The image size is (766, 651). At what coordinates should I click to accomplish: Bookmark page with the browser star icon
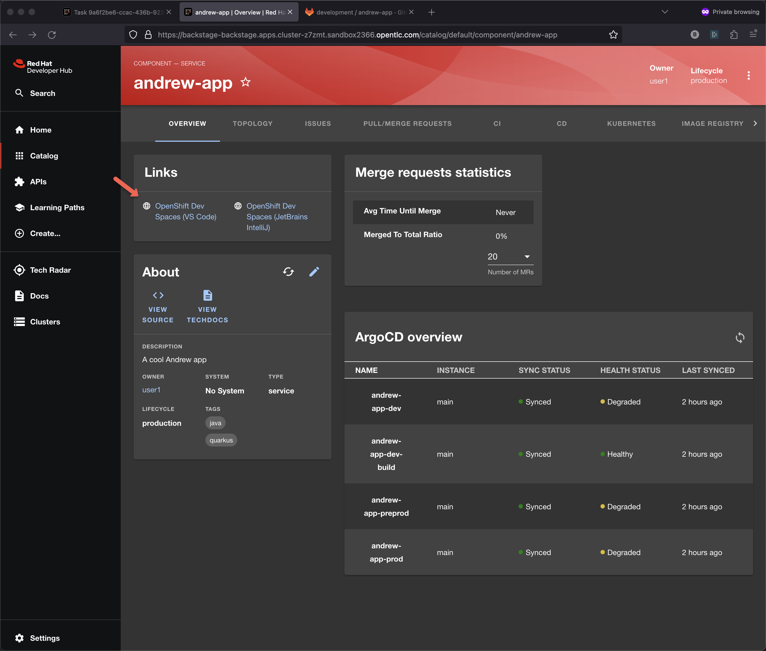click(613, 35)
